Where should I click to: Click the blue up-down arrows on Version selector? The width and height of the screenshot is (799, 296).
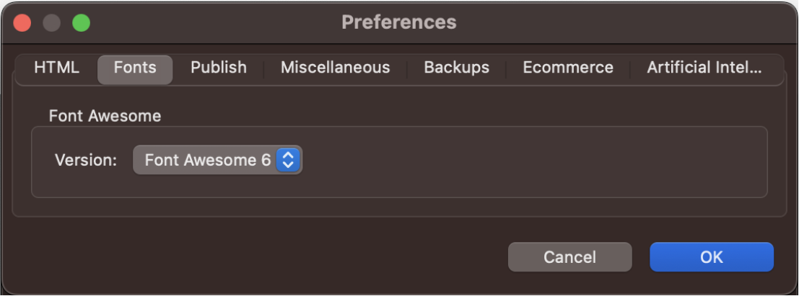[288, 160]
